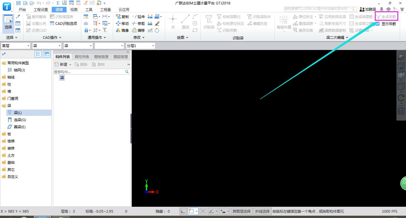Screen dimensions: 406x218
Task: Click the Undo arrow icon
Action: tap(38, 3)
